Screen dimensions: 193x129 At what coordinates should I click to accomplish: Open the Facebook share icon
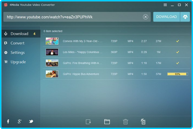pyautogui.click(x=8, y=121)
